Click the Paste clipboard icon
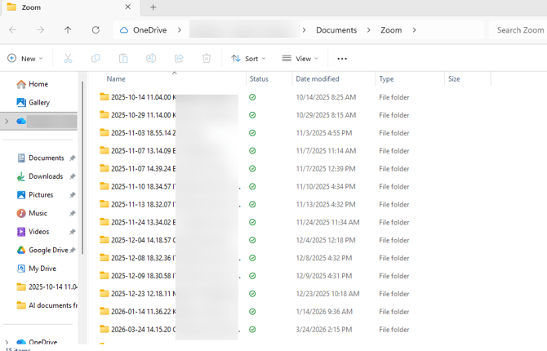 point(123,59)
